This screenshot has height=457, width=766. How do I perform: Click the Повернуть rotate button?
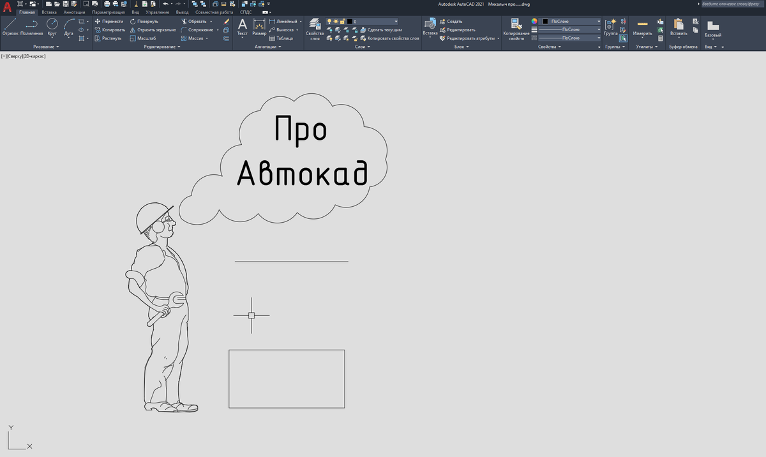tap(144, 21)
